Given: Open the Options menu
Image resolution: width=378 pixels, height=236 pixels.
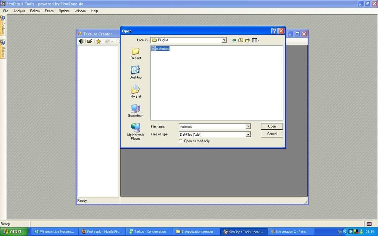Looking at the screenshot, I should pos(64,11).
